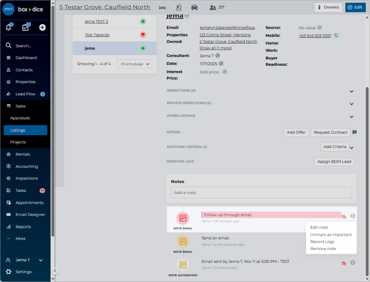Click the Add a note input field

[261, 193]
